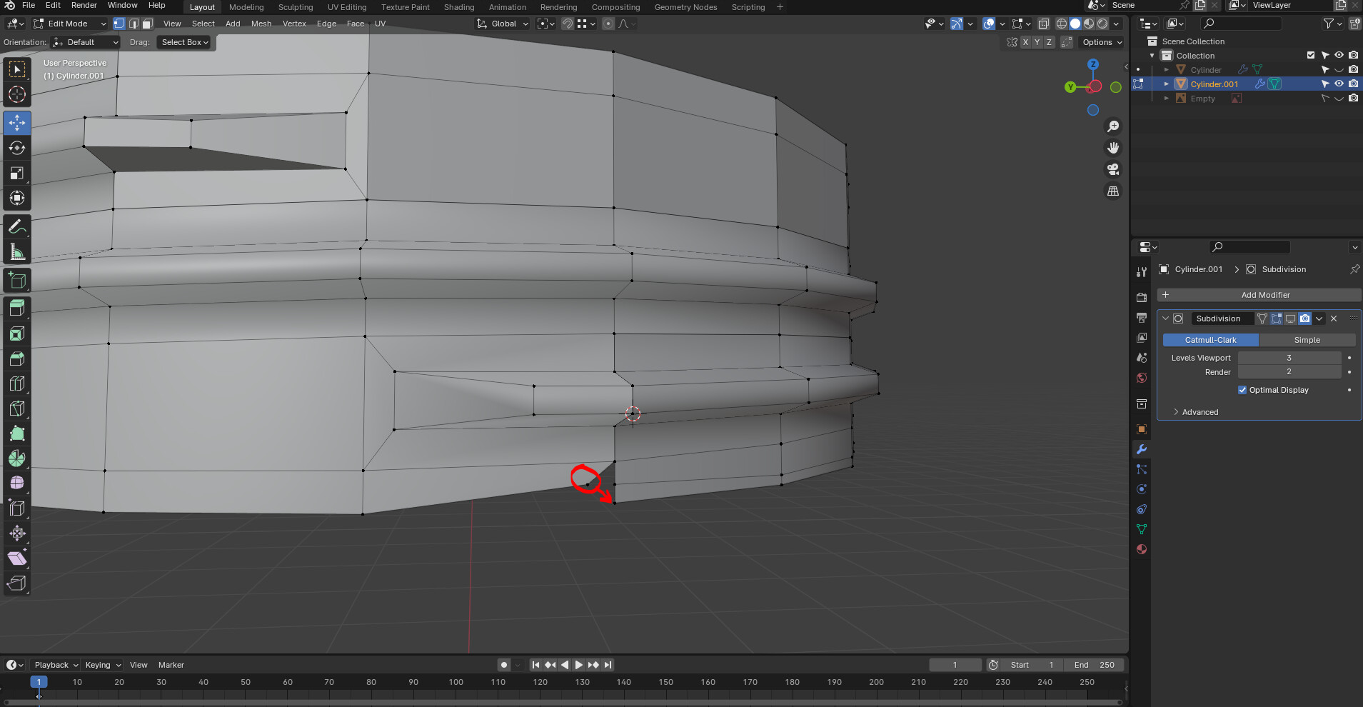Screen dimensions: 1363x707
Task: Remove the Subdivision modifier with X
Action: click(1334, 319)
